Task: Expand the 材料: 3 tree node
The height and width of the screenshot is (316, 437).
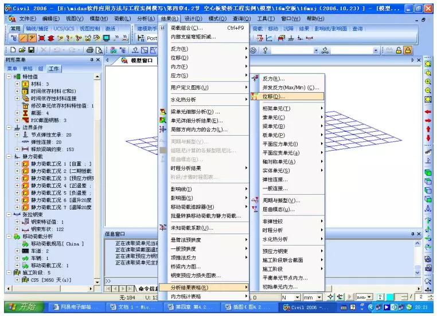Action: coord(17,84)
